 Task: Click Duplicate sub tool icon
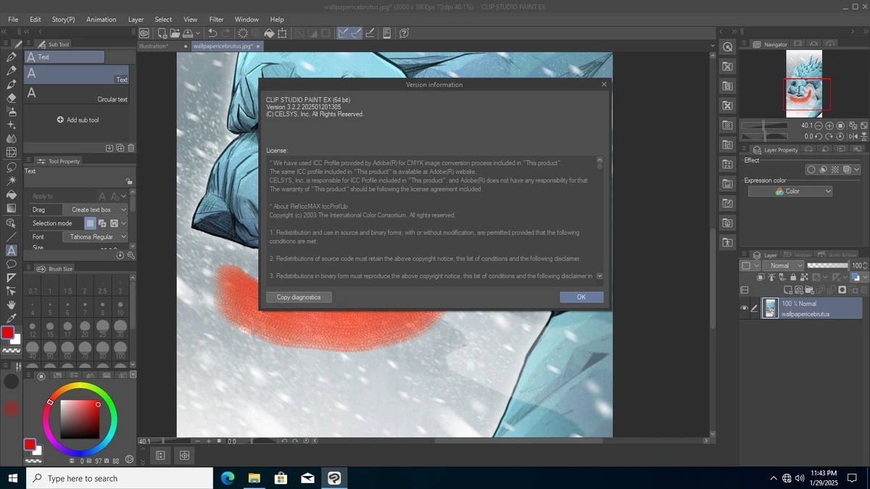point(120,148)
